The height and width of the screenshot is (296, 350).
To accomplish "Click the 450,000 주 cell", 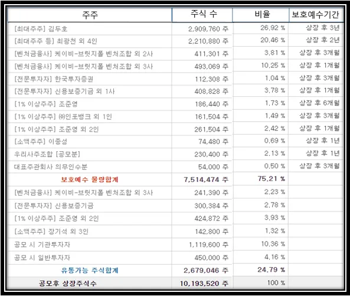I will (x=211, y=258).
